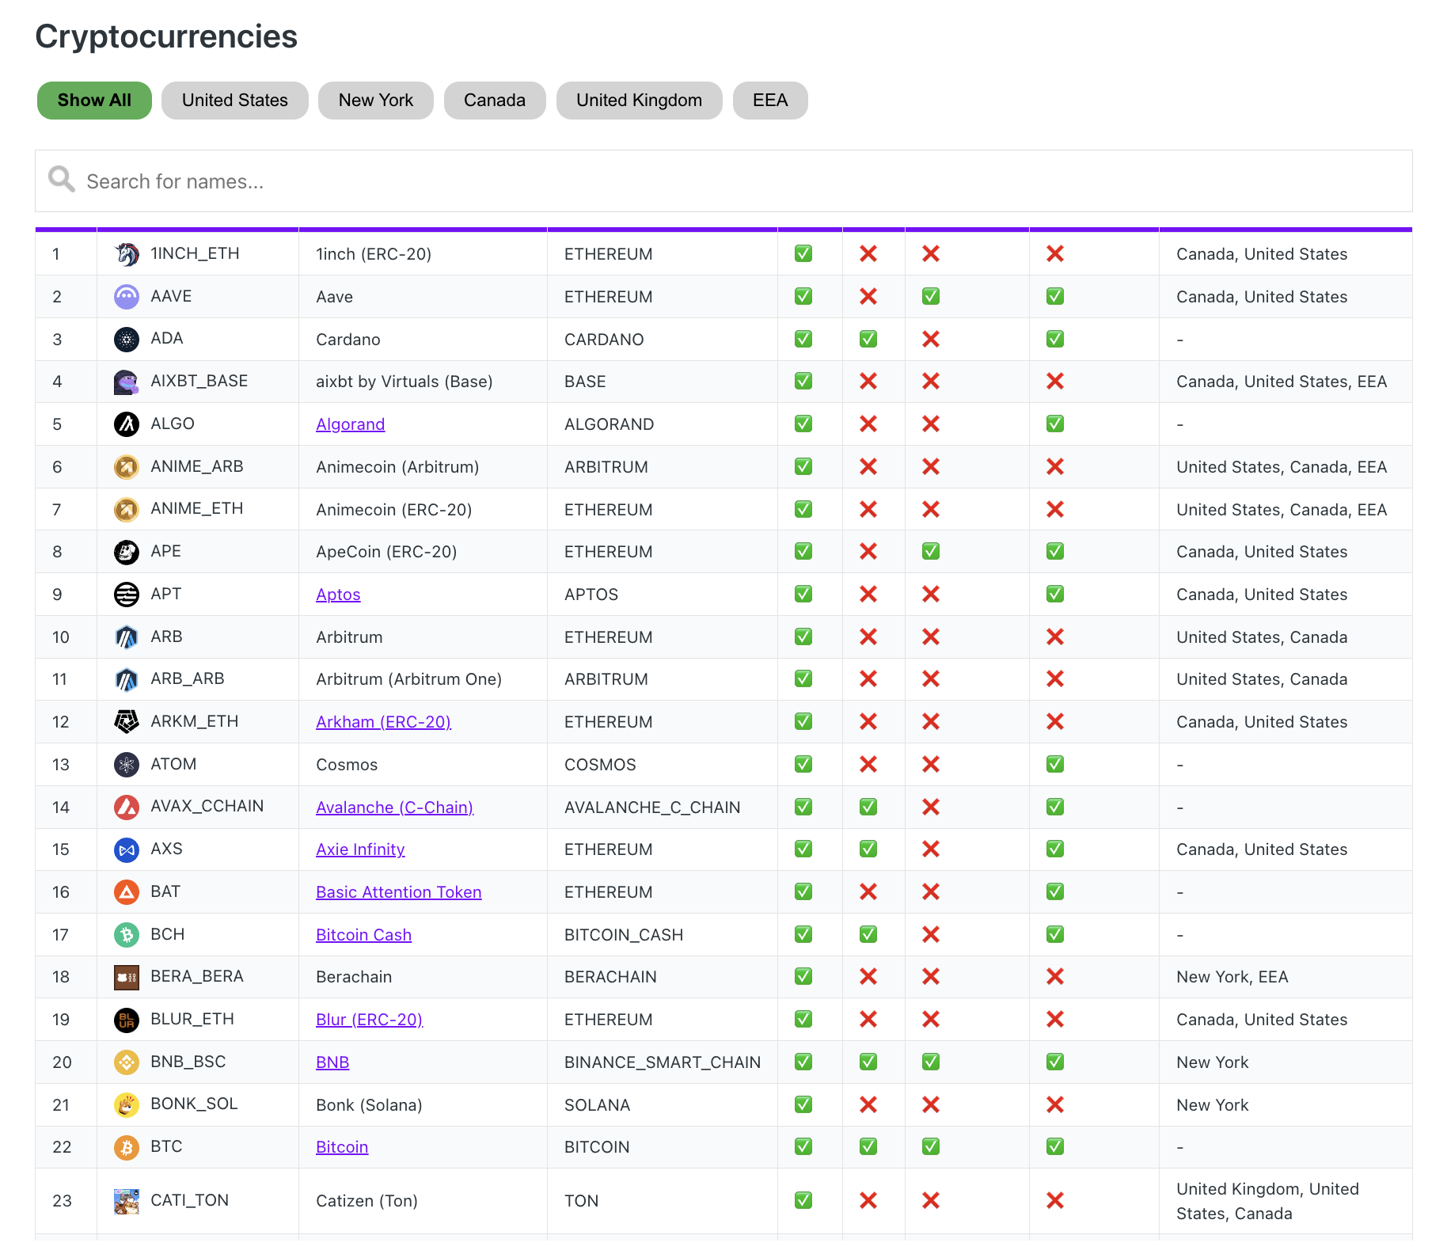The width and height of the screenshot is (1447, 1254).
Task: Switch to the New York filter
Action: tap(375, 101)
